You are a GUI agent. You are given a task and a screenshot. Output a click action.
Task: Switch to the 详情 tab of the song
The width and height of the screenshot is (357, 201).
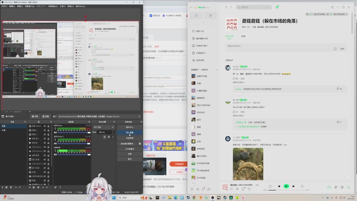click(243, 36)
